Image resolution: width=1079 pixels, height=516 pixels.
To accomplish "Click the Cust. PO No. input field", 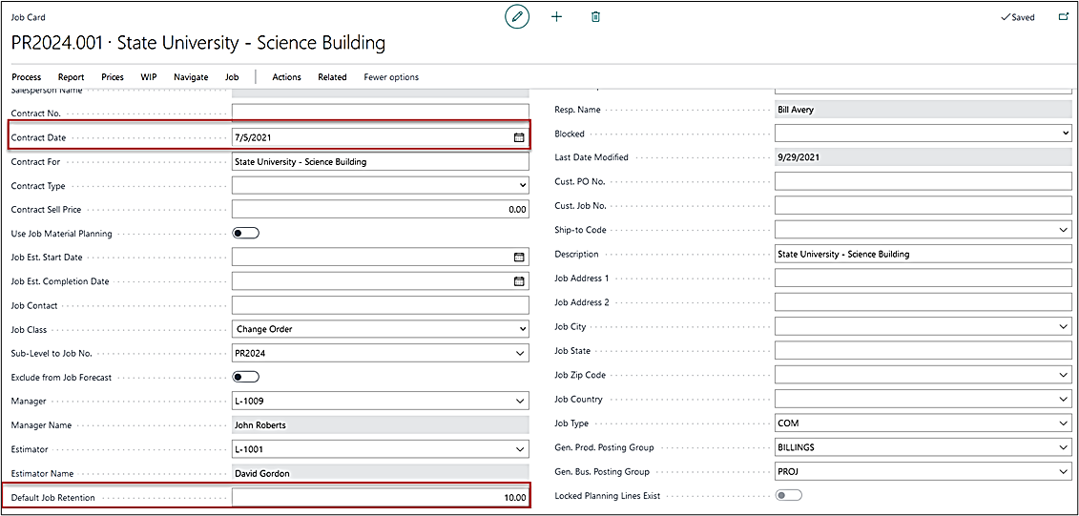I will tap(923, 181).
